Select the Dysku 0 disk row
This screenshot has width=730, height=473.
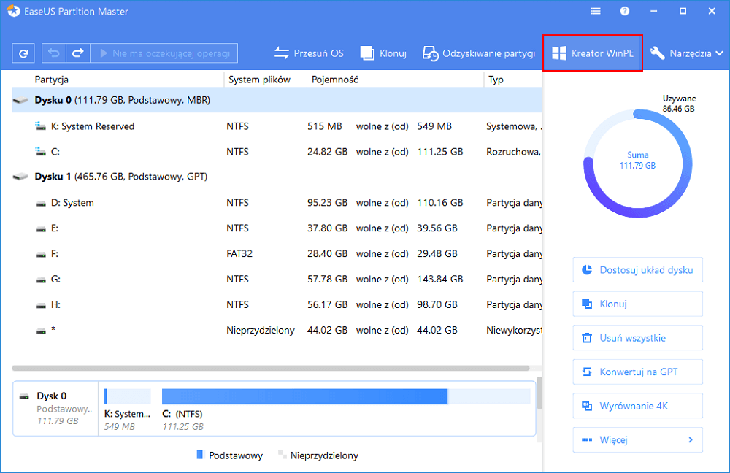pyautogui.click(x=277, y=100)
